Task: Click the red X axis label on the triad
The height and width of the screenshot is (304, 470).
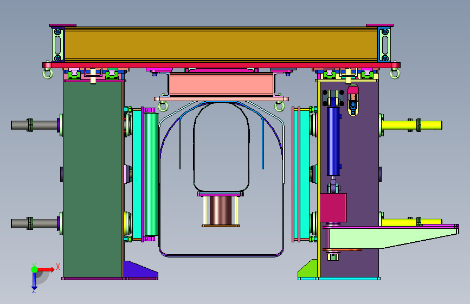Action: (58, 267)
